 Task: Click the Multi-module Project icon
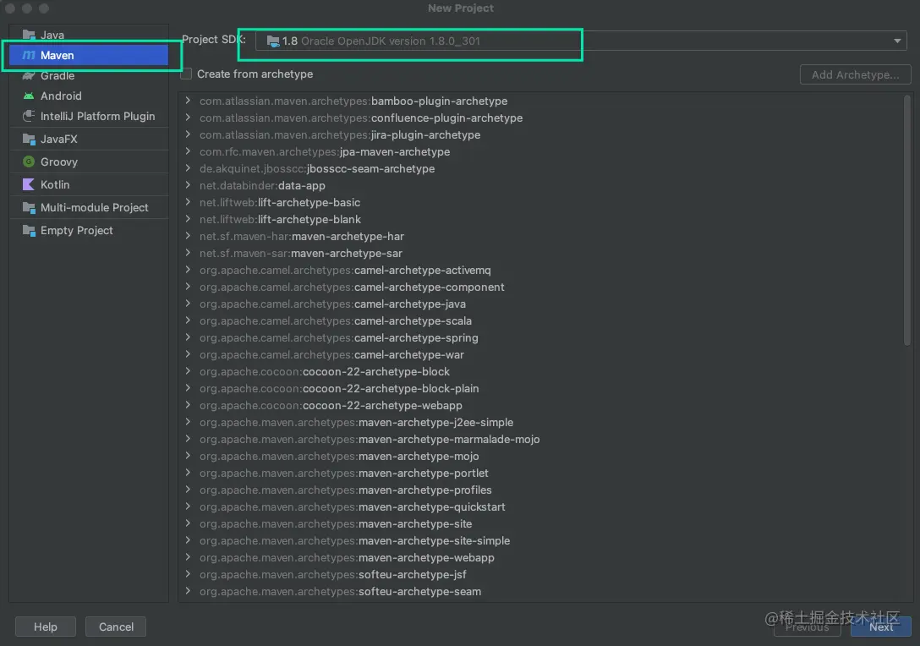point(28,207)
